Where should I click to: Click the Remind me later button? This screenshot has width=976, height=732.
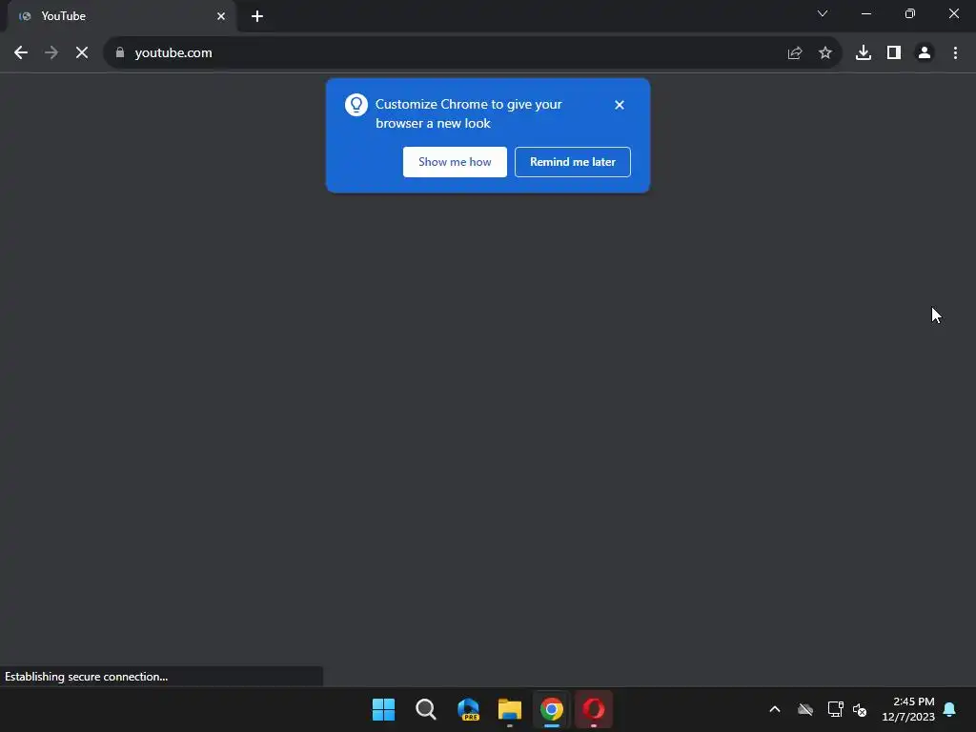pyautogui.click(x=573, y=162)
